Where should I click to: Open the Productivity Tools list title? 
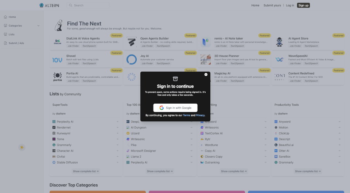(x=287, y=105)
